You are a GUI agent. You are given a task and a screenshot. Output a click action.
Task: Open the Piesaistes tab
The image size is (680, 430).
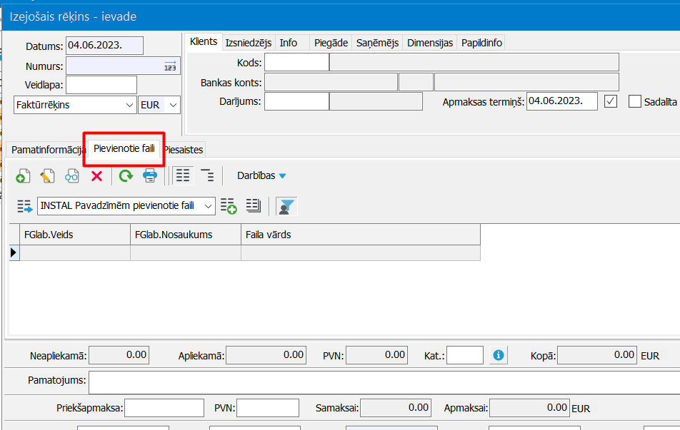[183, 150]
